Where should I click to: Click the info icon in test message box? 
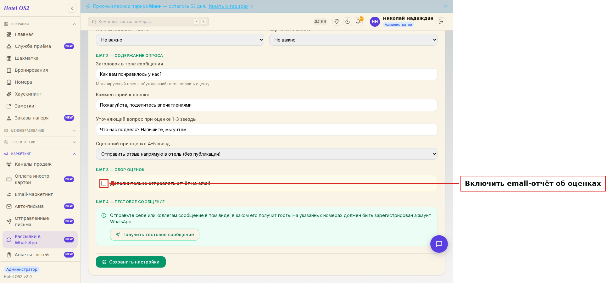coord(104,215)
